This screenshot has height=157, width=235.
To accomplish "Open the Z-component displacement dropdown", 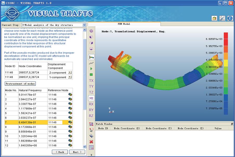I will pyautogui.click(x=70, y=73).
